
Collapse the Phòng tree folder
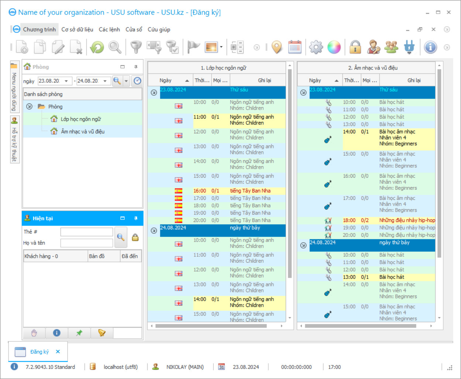pos(29,107)
